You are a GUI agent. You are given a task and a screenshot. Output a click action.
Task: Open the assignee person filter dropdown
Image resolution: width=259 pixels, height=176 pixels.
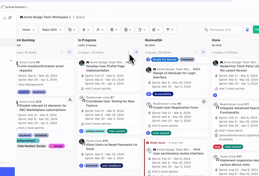tap(100, 29)
